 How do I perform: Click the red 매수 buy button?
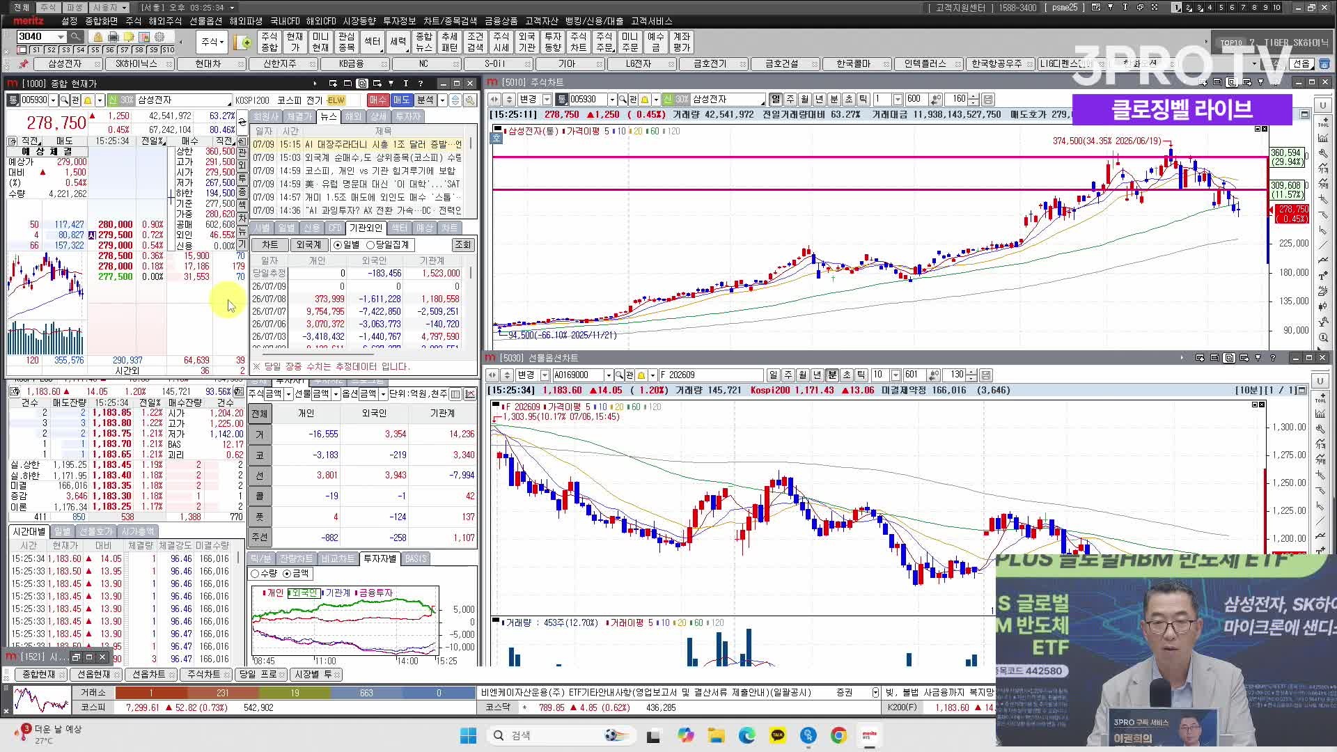(378, 100)
